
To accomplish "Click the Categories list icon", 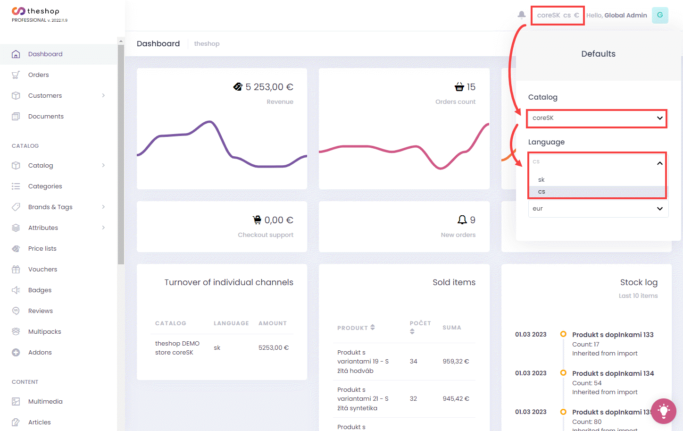I will tap(16, 186).
